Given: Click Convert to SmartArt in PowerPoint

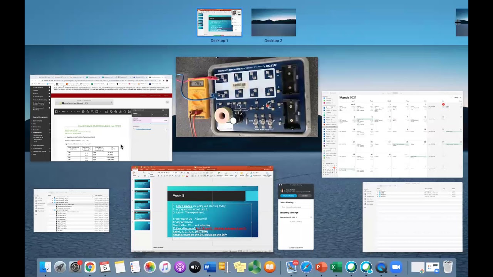Looking at the screenshot, I should (x=220, y=174).
